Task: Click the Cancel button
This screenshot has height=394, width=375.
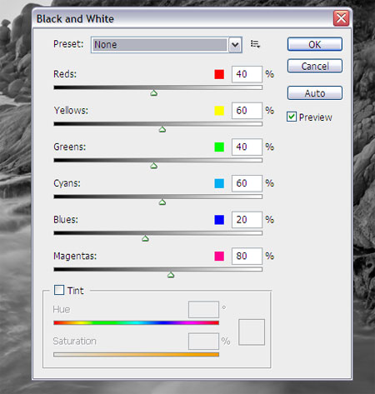Action: click(x=315, y=66)
